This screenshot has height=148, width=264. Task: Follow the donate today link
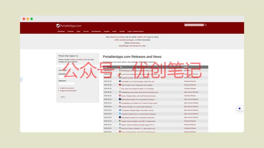pyautogui.click(x=135, y=43)
